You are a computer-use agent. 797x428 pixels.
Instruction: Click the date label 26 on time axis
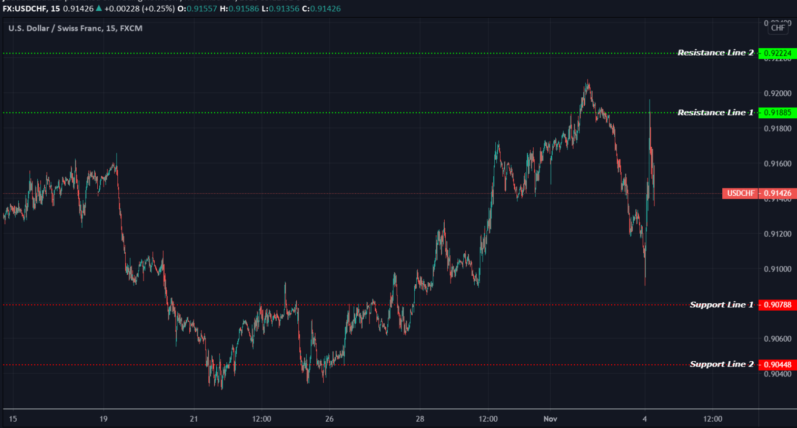click(x=329, y=419)
